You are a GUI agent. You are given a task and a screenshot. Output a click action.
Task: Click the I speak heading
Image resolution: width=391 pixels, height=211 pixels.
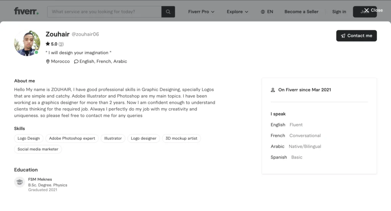click(x=278, y=114)
